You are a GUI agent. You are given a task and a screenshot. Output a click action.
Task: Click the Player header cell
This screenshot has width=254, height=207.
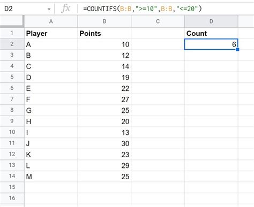point(51,33)
